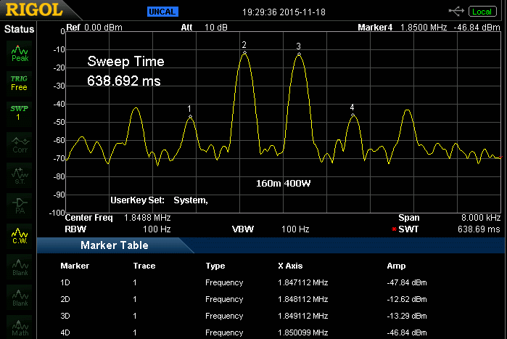Click the Math trace icon

(20, 328)
